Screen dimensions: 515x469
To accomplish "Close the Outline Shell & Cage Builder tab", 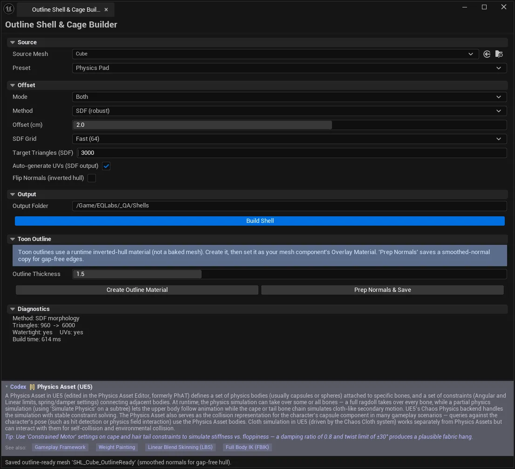I will pyautogui.click(x=106, y=9).
